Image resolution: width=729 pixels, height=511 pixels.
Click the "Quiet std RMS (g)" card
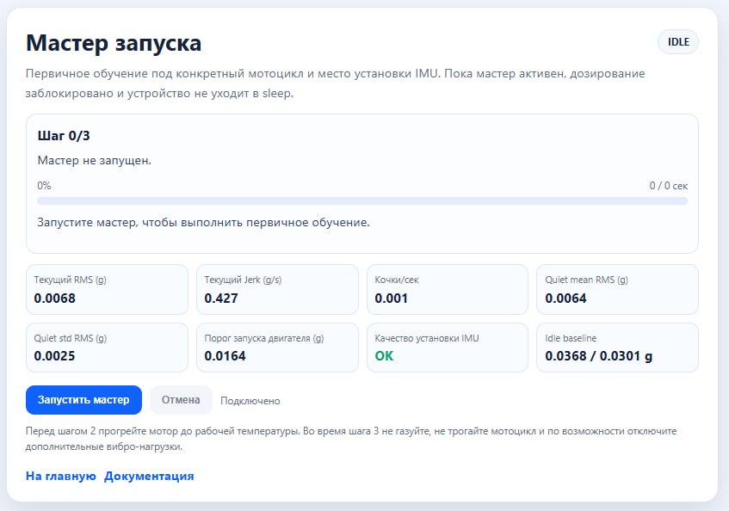pyautogui.click(x=107, y=348)
